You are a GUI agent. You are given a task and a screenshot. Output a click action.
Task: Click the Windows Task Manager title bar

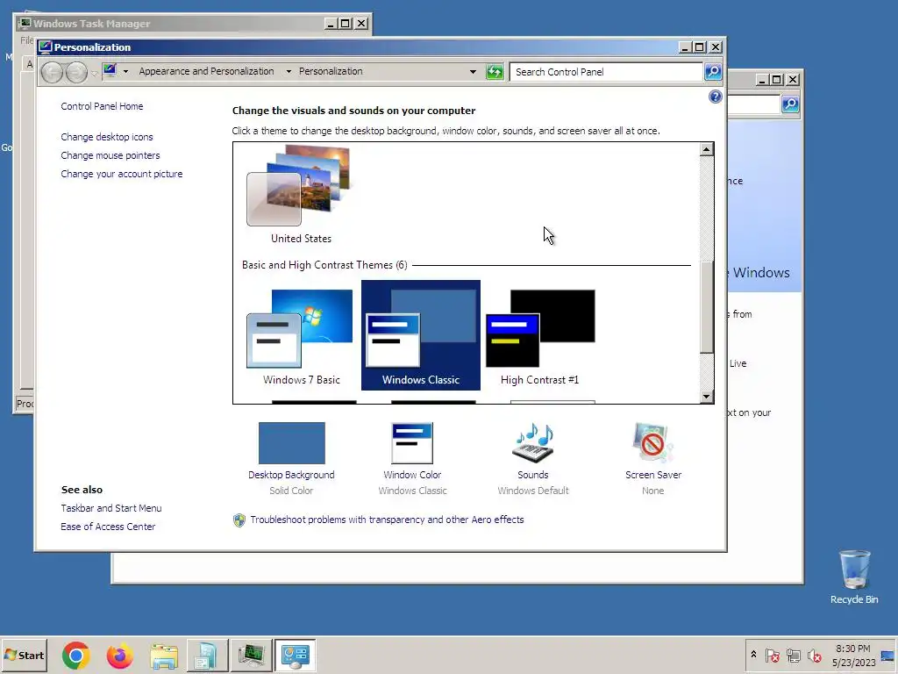tap(172, 24)
